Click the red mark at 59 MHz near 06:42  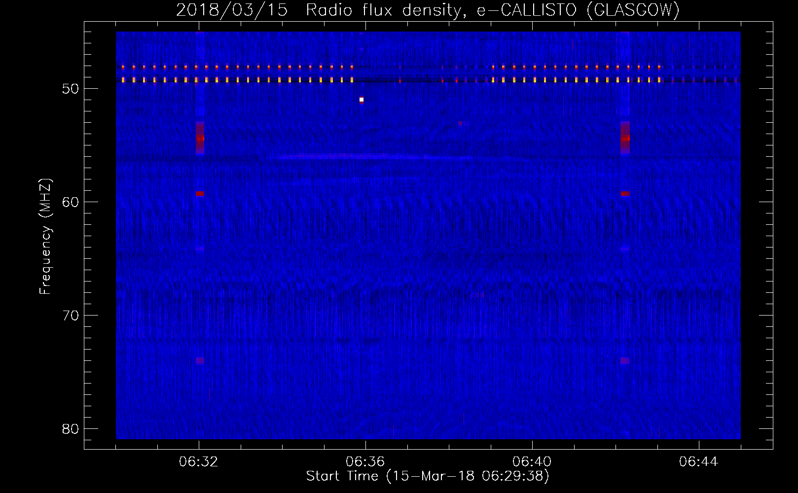625,194
